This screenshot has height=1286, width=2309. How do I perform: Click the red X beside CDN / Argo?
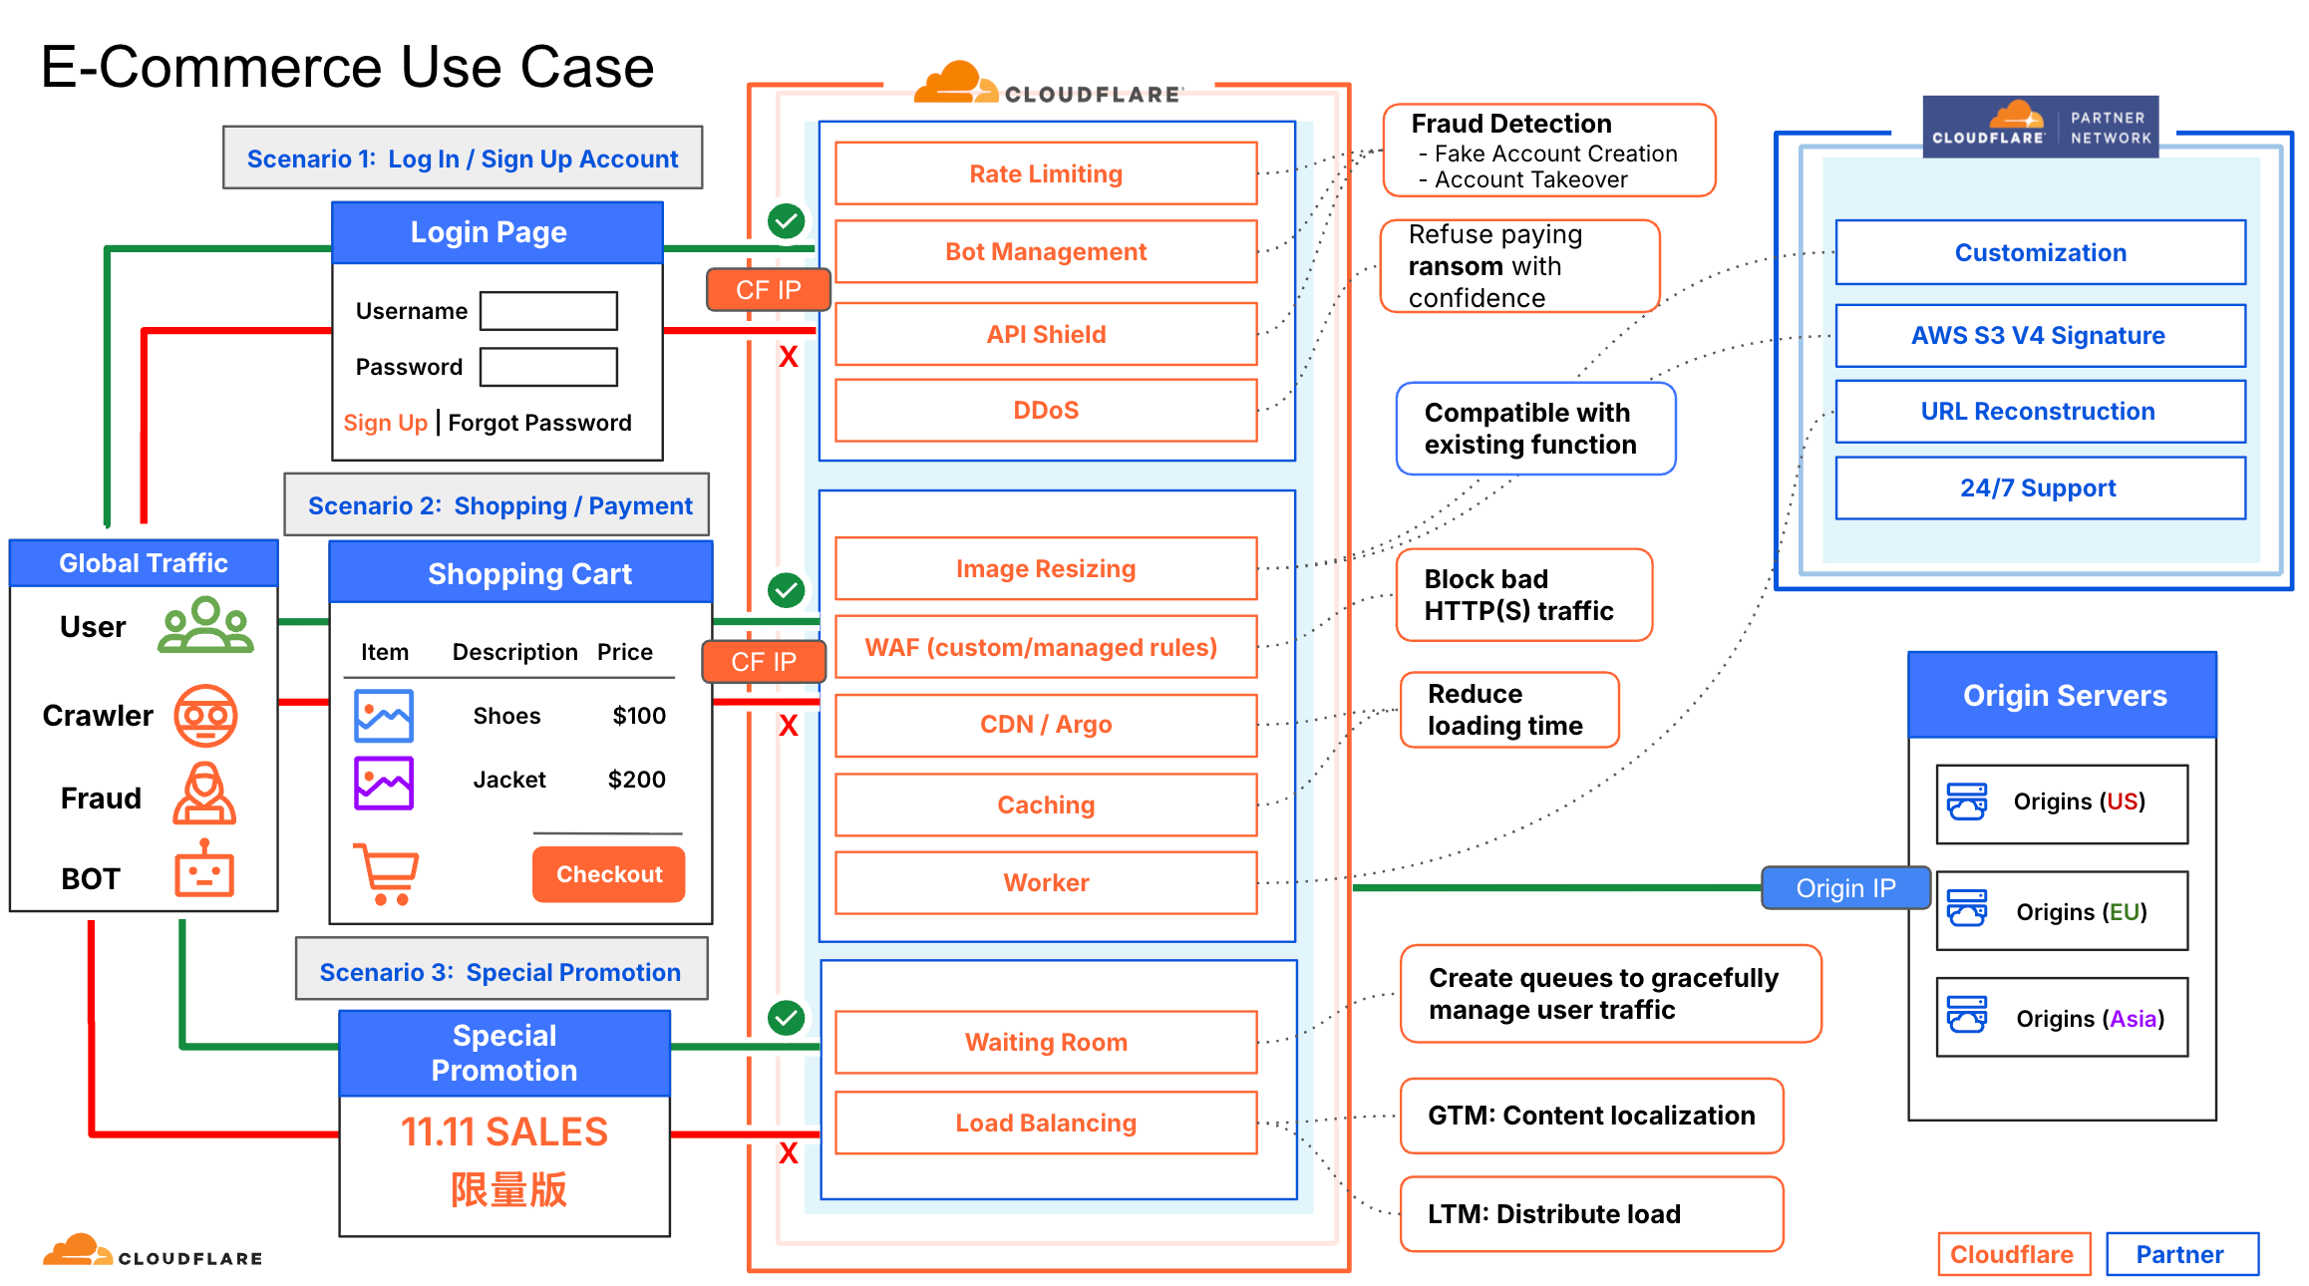tap(789, 726)
